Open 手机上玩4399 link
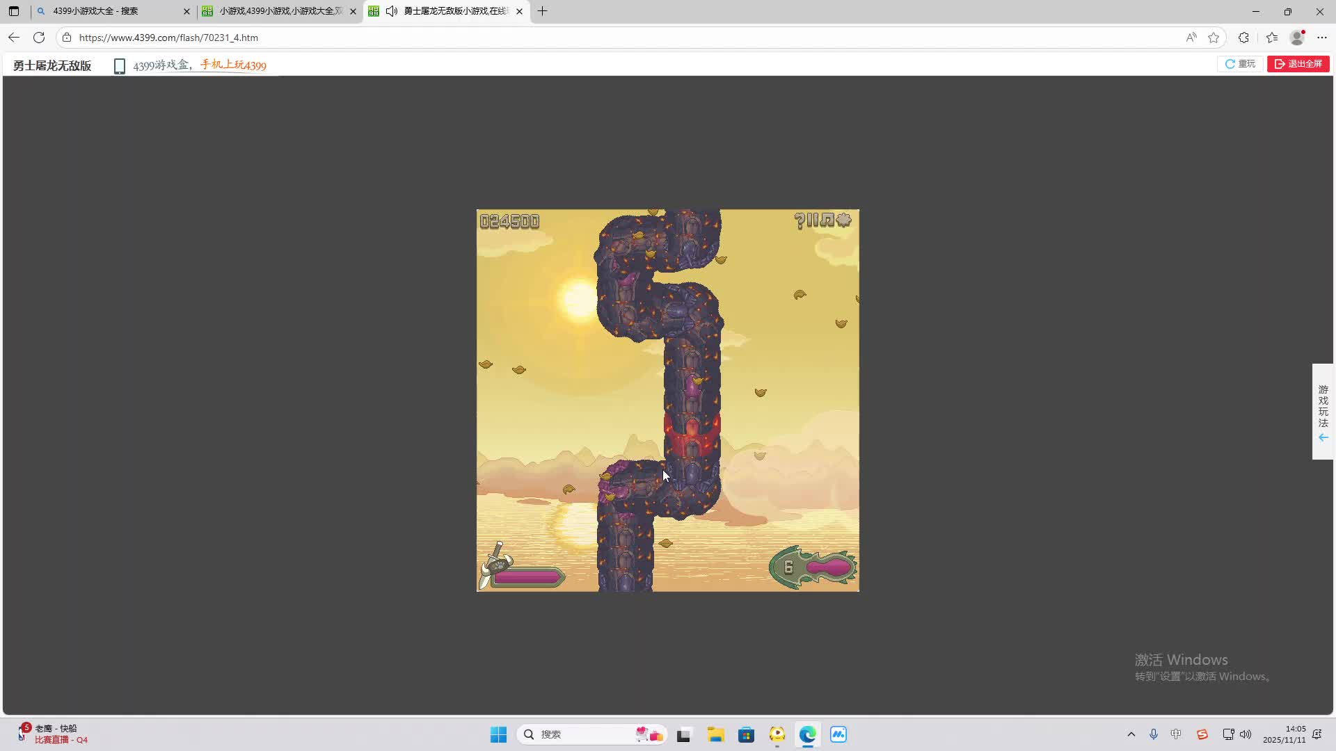 pos(233,65)
